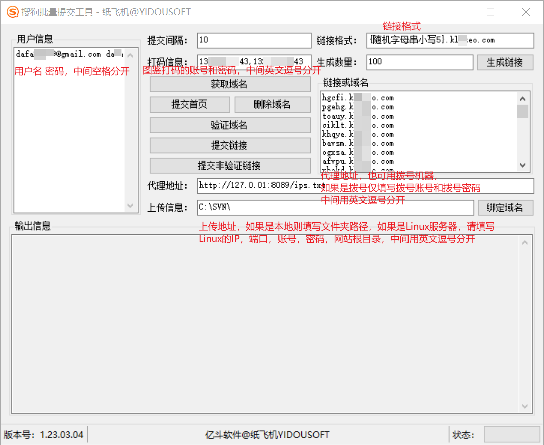Viewport: 544px width, 445px height.
Task: Select the ogxsa domain row
Action: coord(358,152)
